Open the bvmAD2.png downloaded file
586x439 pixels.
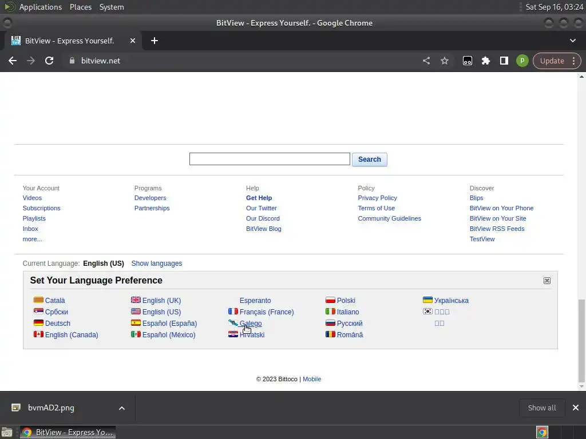(51, 408)
